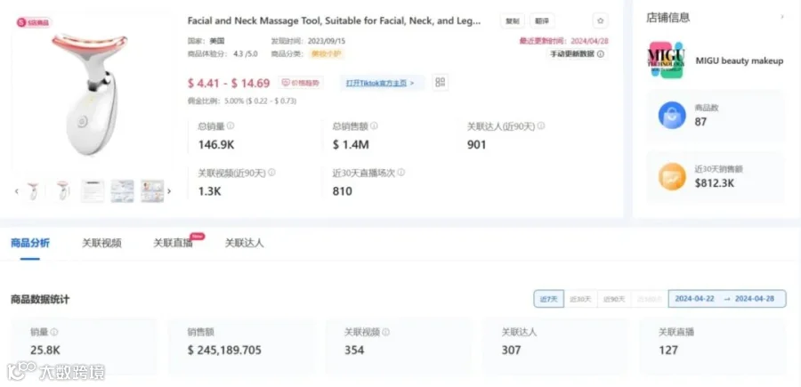Open the 价格趋势 price trend button
The height and width of the screenshot is (387, 801).
(x=301, y=83)
